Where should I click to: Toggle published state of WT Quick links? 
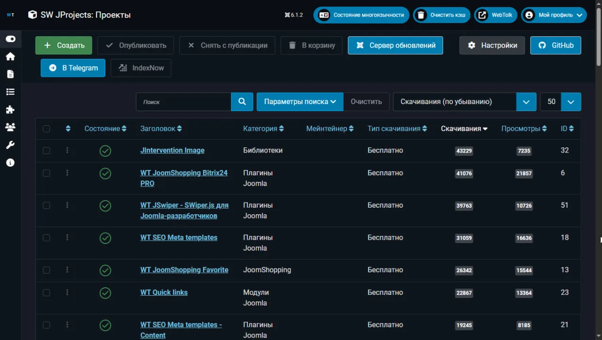point(105,293)
